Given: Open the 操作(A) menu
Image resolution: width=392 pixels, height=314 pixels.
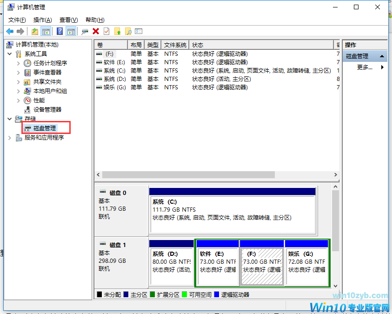Looking at the screenshot, I should tap(42, 20).
